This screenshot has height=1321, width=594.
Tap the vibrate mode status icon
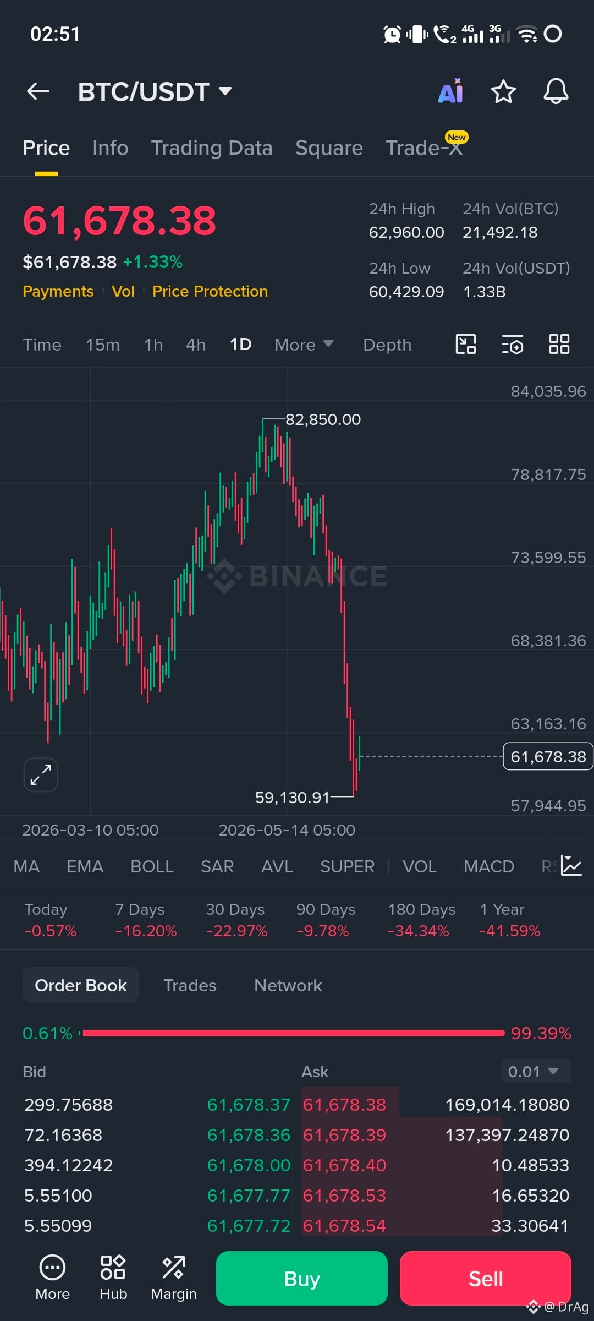point(417,34)
